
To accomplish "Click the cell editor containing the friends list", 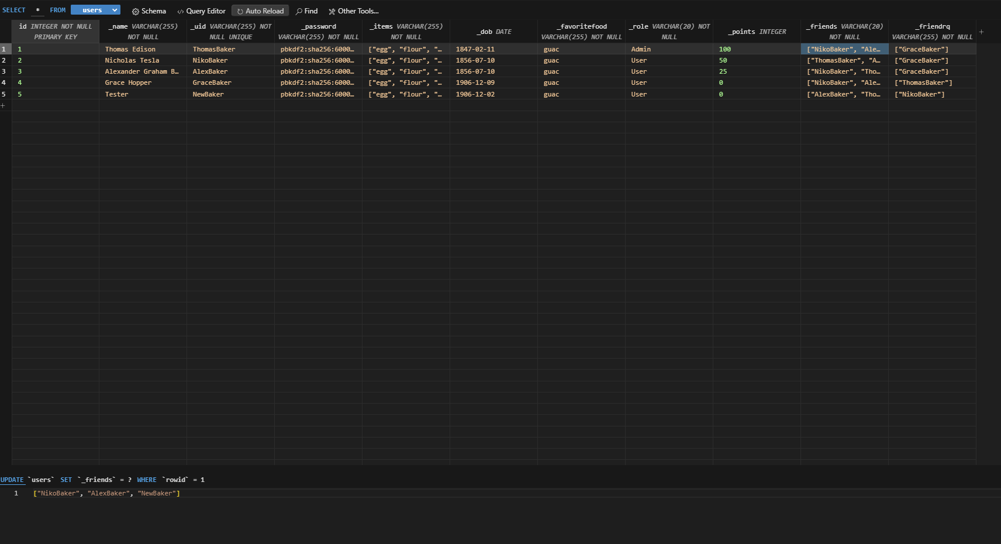I will 500,493.
